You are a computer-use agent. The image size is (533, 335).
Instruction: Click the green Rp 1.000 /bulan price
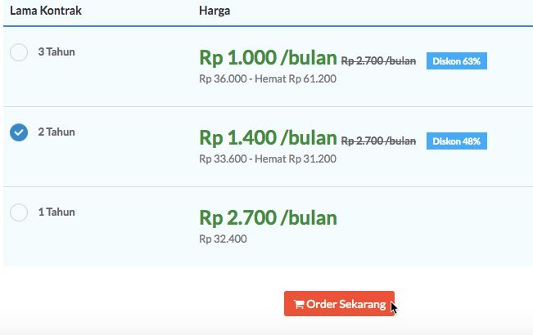click(268, 58)
